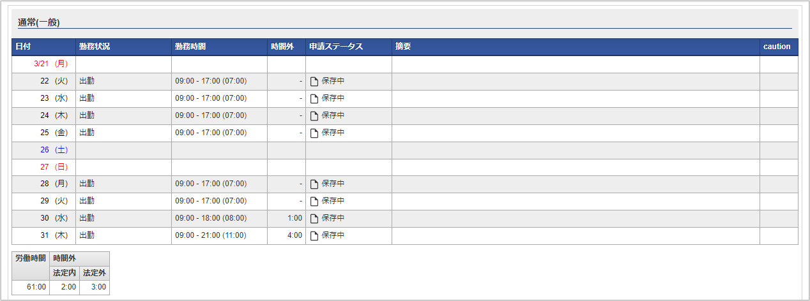Click the 保存中 document icon for 25 (金)
The image size is (810, 301).
314,133
